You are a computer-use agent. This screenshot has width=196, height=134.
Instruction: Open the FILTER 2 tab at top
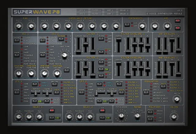click(x=96, y=14)
